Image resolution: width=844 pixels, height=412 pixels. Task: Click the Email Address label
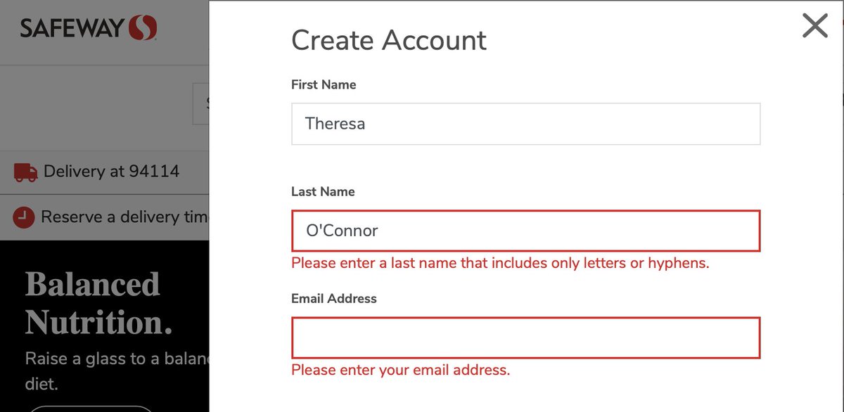point(334,299)
